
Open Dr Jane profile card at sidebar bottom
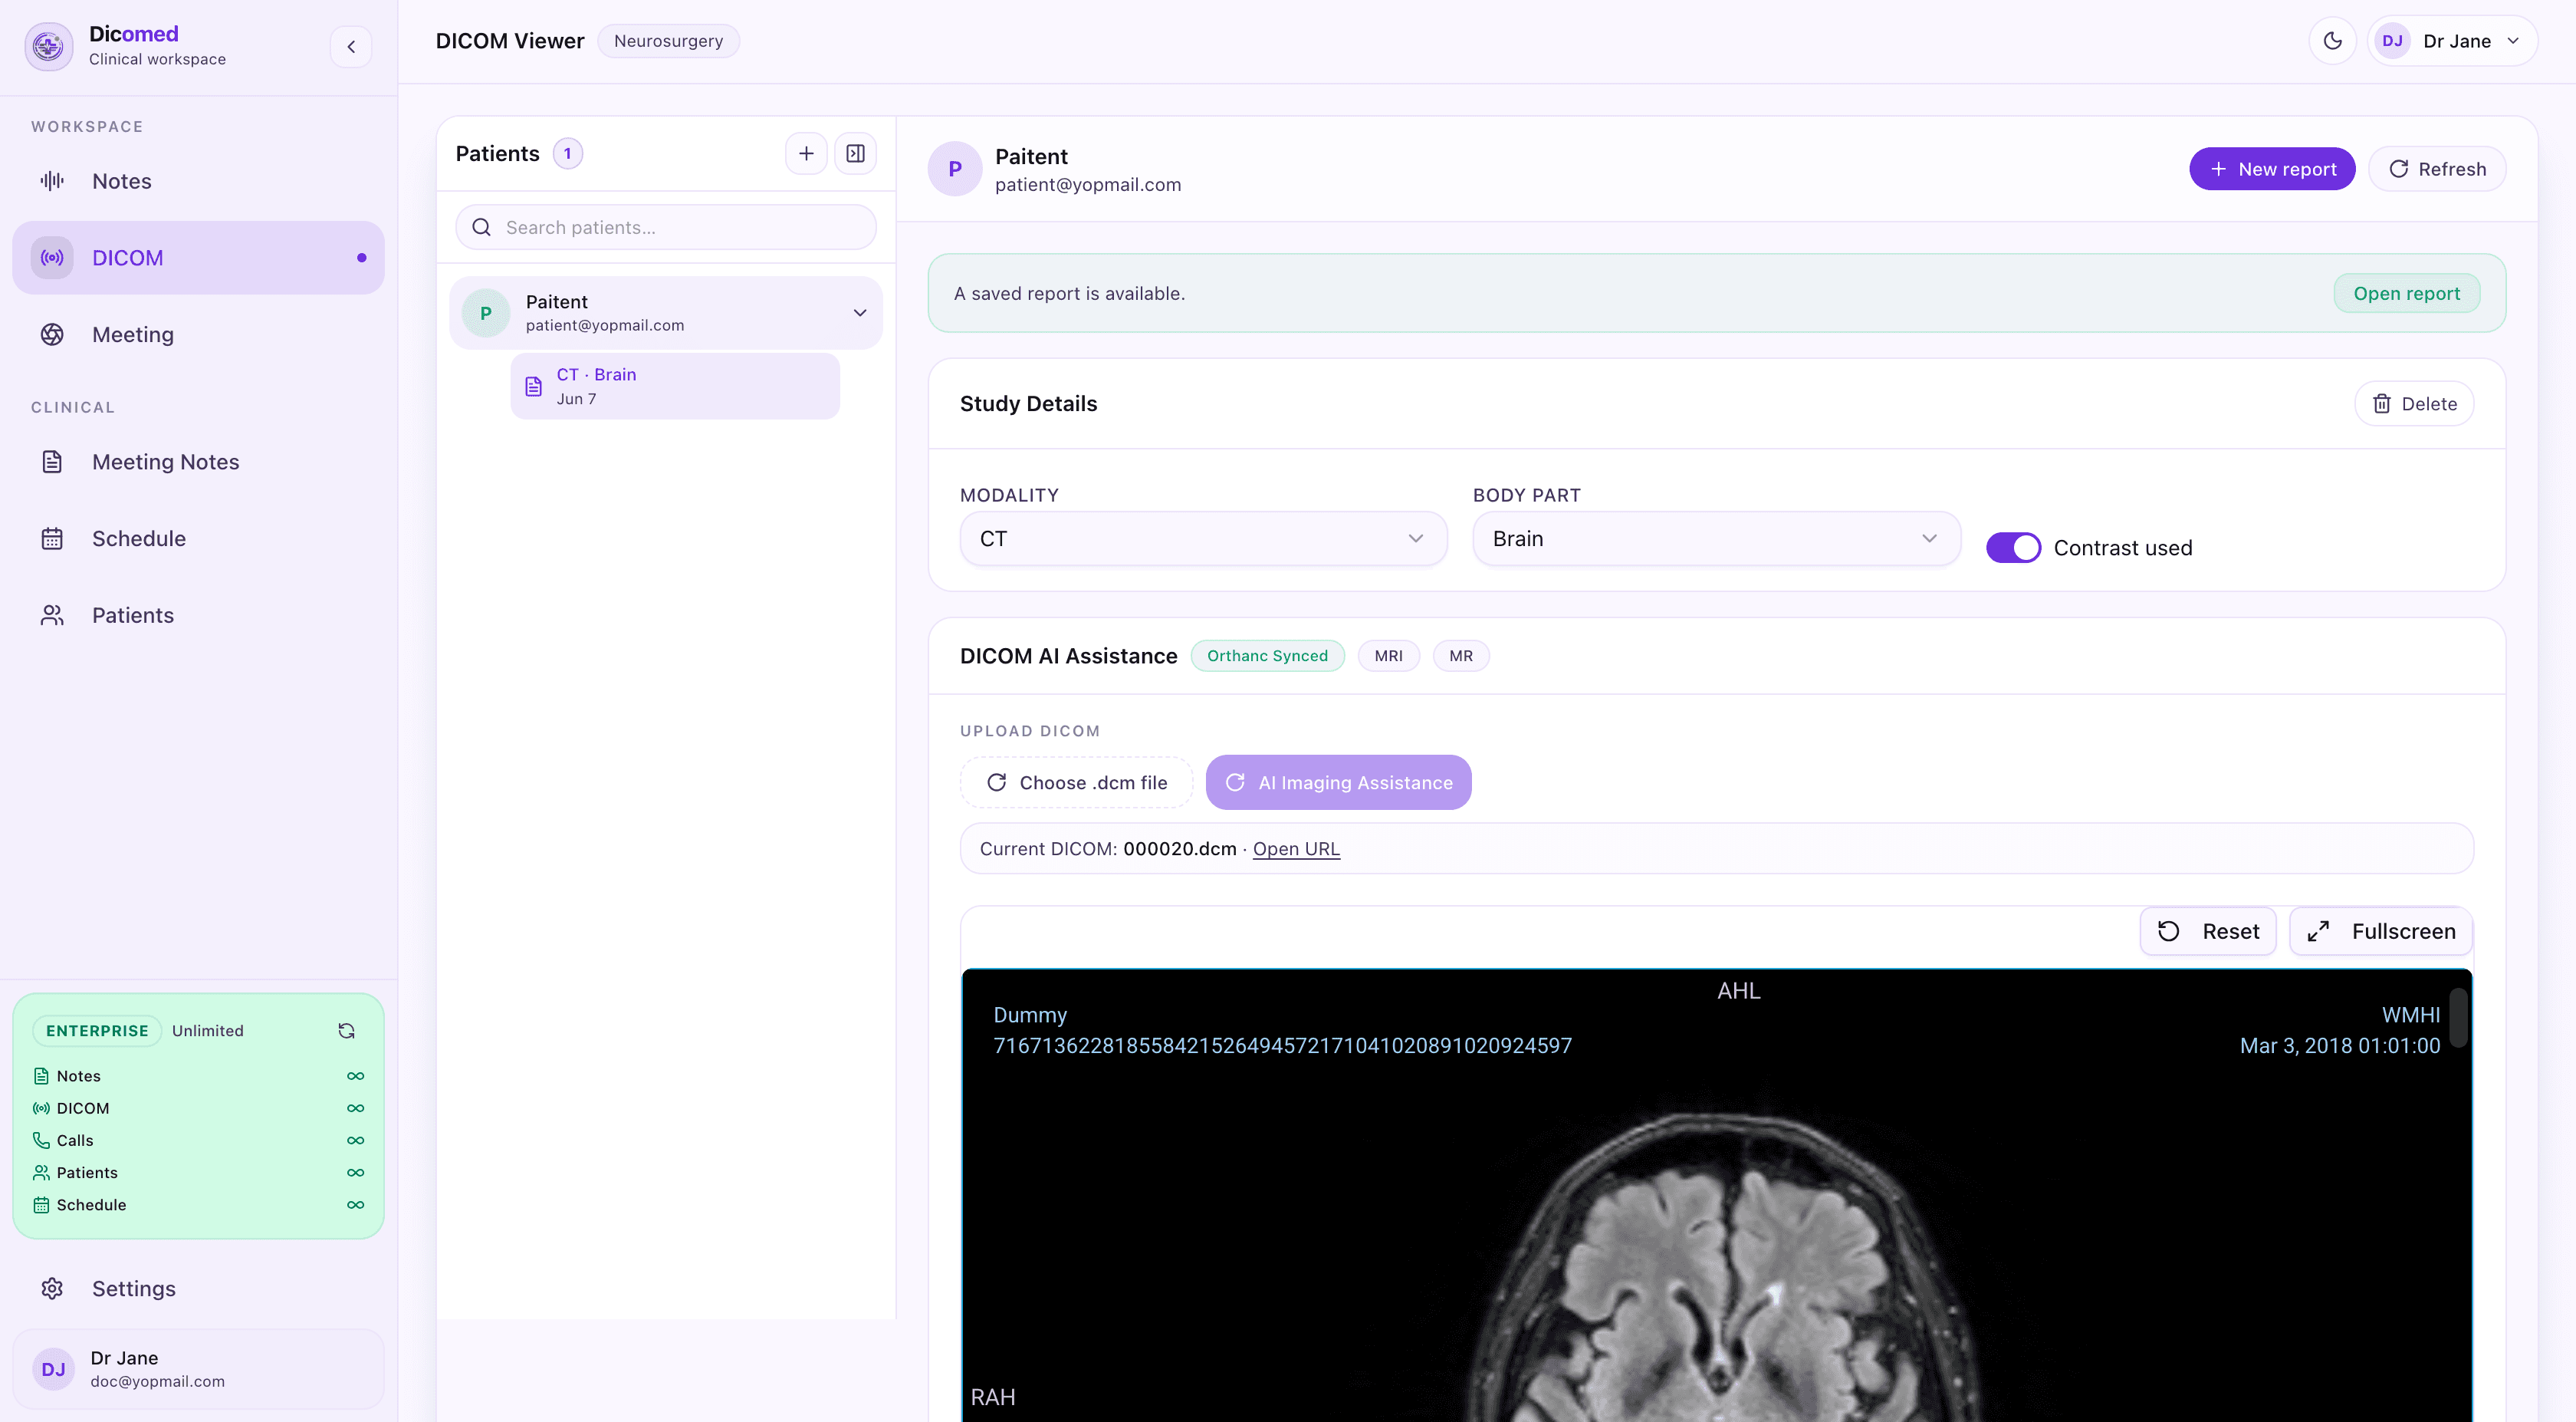(x=198, y=1369)
